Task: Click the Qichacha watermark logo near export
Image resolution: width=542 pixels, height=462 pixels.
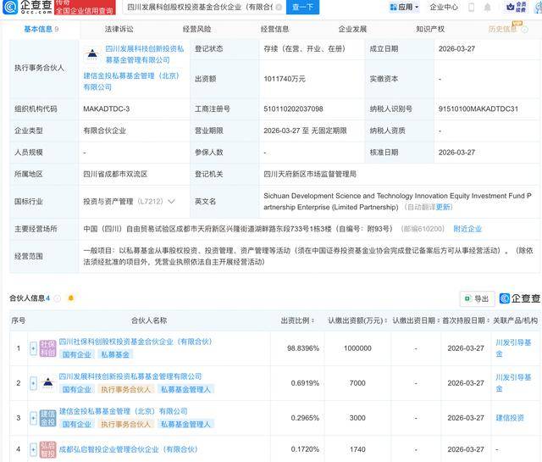Action: click(x=518, y=298)
